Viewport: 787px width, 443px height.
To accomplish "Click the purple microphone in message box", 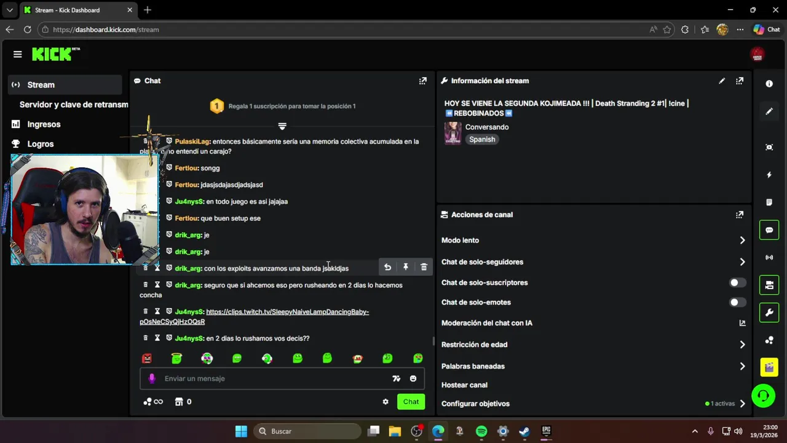I will (x=152, y=378).
